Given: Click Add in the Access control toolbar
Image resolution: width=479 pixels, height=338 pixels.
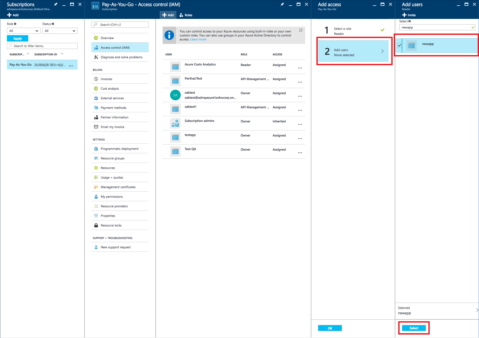Looking at the screenshot, I should pyautogui.click(x=168, y=15).
